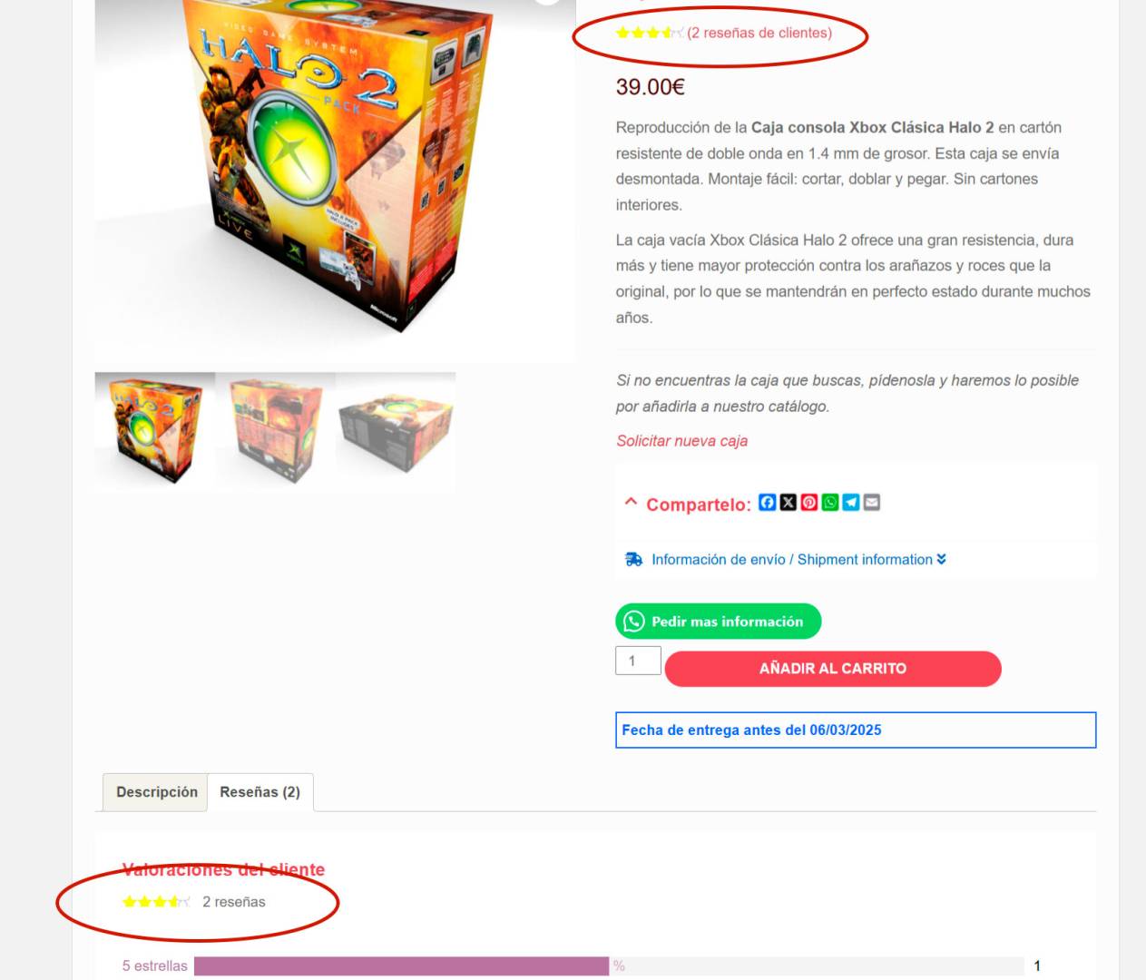Click the 5 estrellas rating bar

pyautogui.click(x=609, y=966)
